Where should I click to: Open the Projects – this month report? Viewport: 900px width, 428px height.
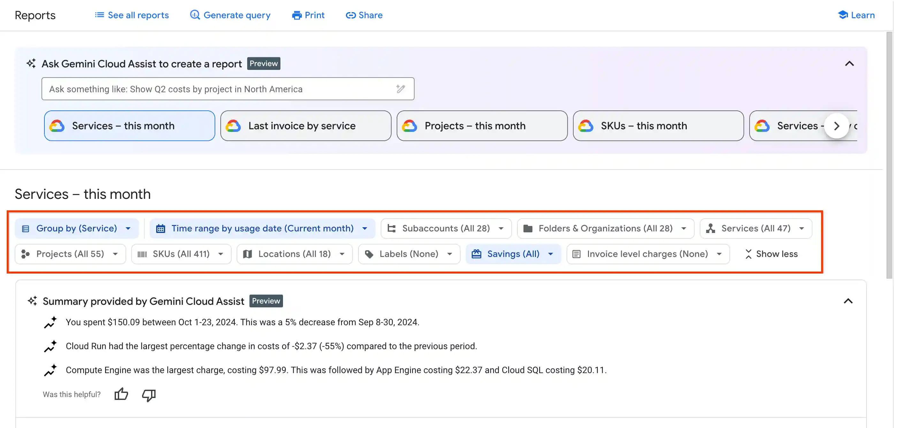pyautogui.click(x=482, y=126)
